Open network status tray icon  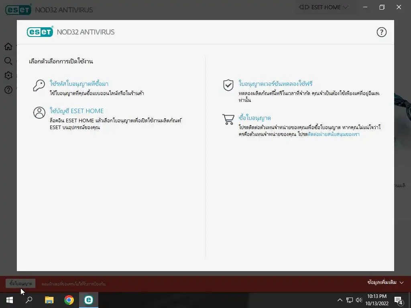[350, 300]
